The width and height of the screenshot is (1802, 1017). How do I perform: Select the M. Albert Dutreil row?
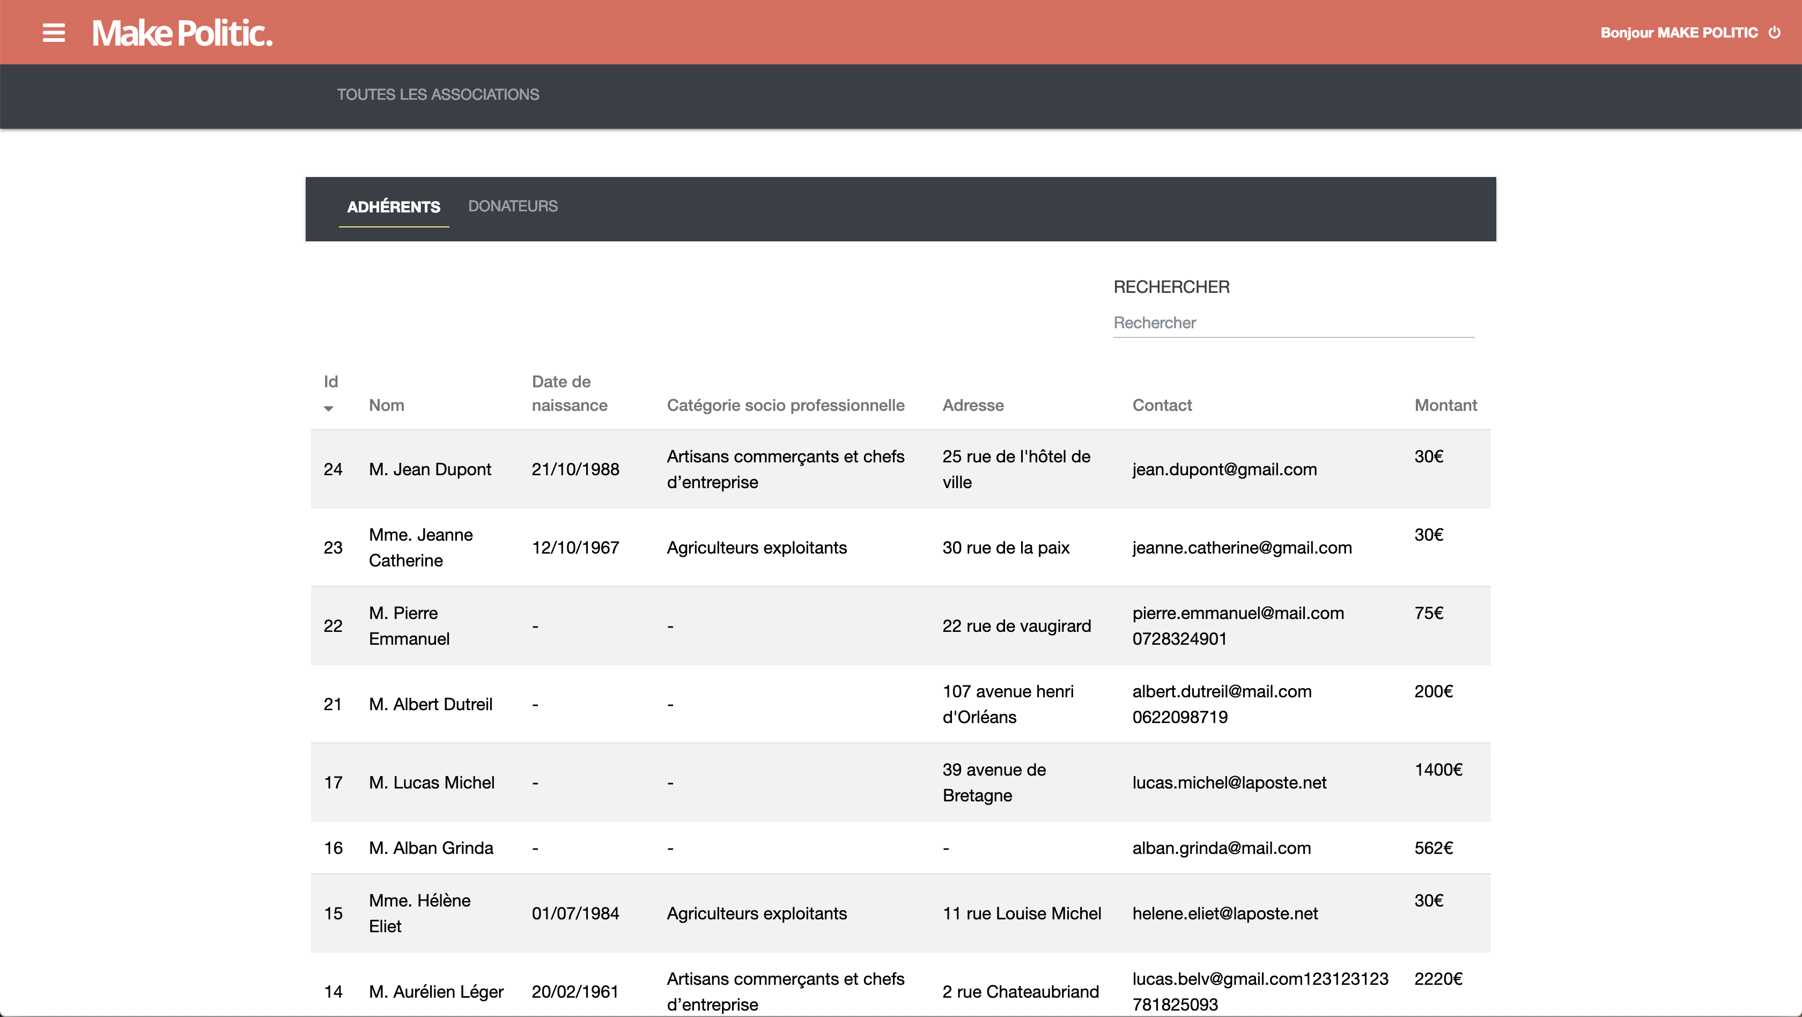[430, 704]
